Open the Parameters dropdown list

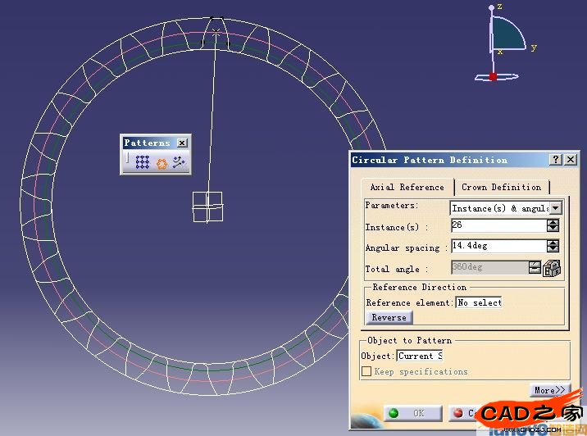tap(555, 208)
